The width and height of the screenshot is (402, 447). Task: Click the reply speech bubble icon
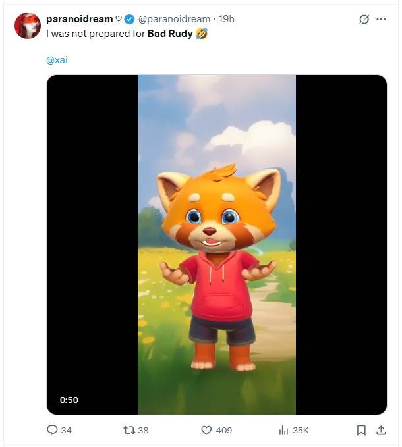[x=52, y=430]
